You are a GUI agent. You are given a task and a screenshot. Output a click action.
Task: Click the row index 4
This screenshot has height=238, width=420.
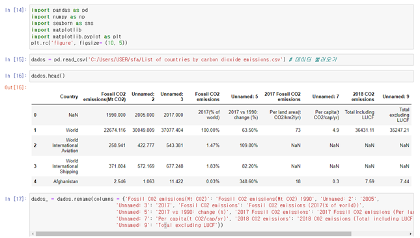coord(35,182)
